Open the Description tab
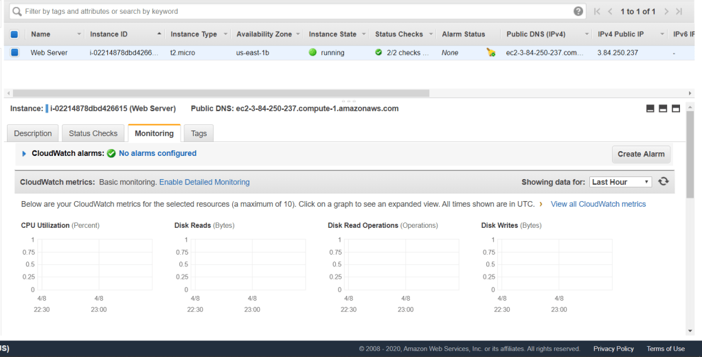 point(33,133)
